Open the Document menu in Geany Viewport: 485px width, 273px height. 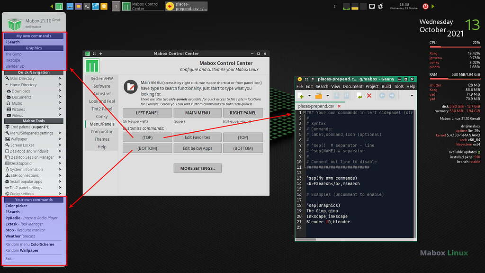[x=352, y=87]
